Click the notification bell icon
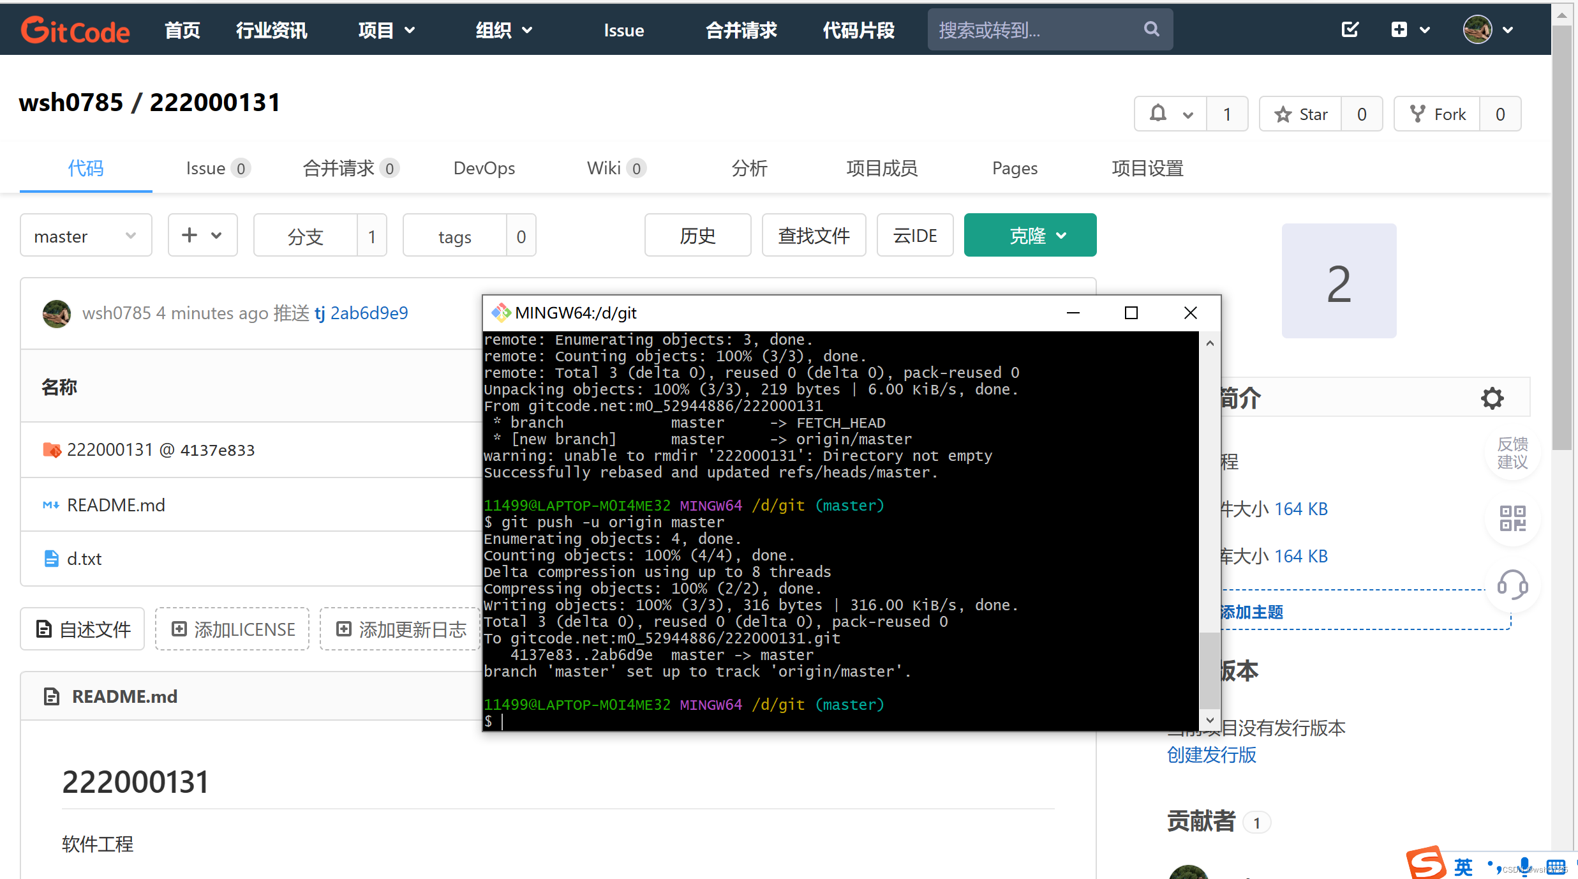 pos(1158,114)
